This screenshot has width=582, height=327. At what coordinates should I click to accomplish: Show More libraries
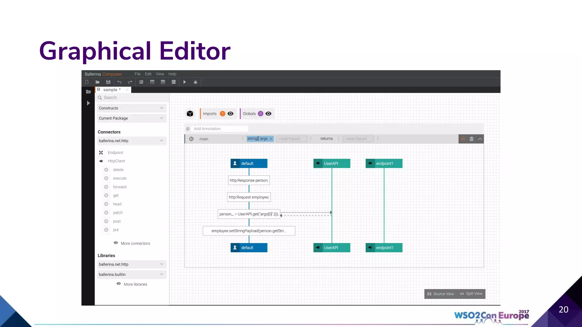[x=132, y=284]
